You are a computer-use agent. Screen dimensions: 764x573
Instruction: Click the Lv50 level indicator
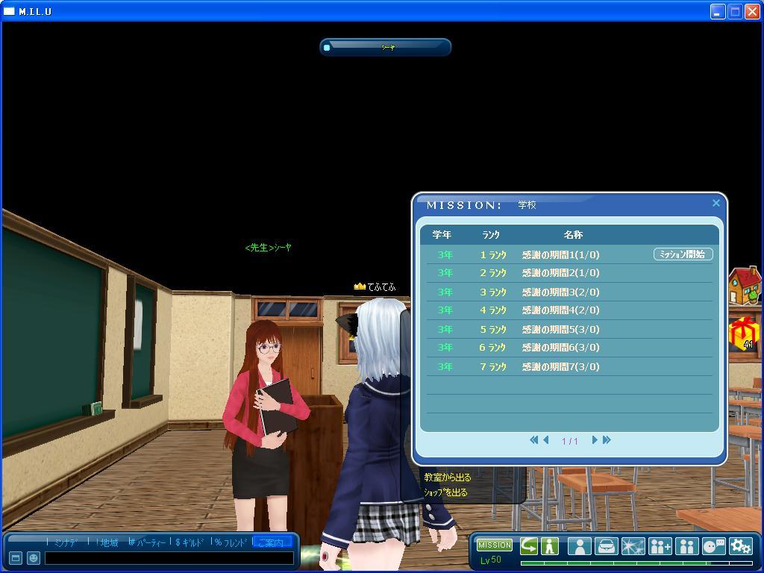[x=490, y=560]
